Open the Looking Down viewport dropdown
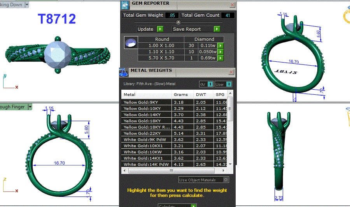Image resolution: width=350 pixels, height=207 pixels. [x=26, y=5]
